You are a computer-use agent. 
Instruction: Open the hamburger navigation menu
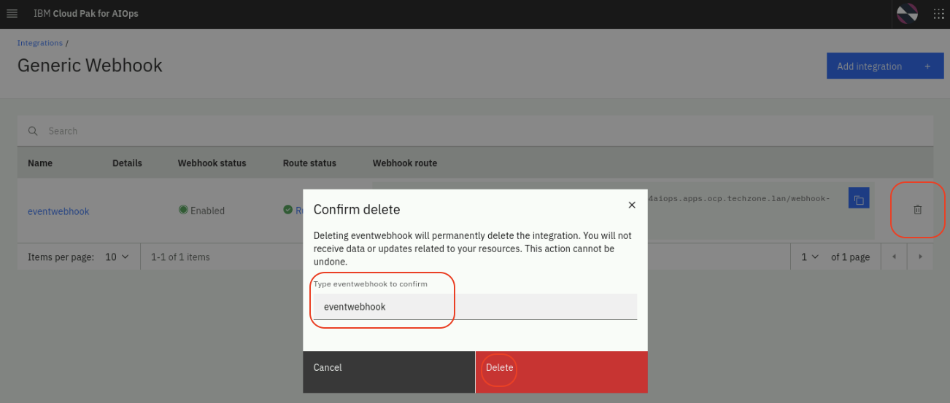point(12,14)
